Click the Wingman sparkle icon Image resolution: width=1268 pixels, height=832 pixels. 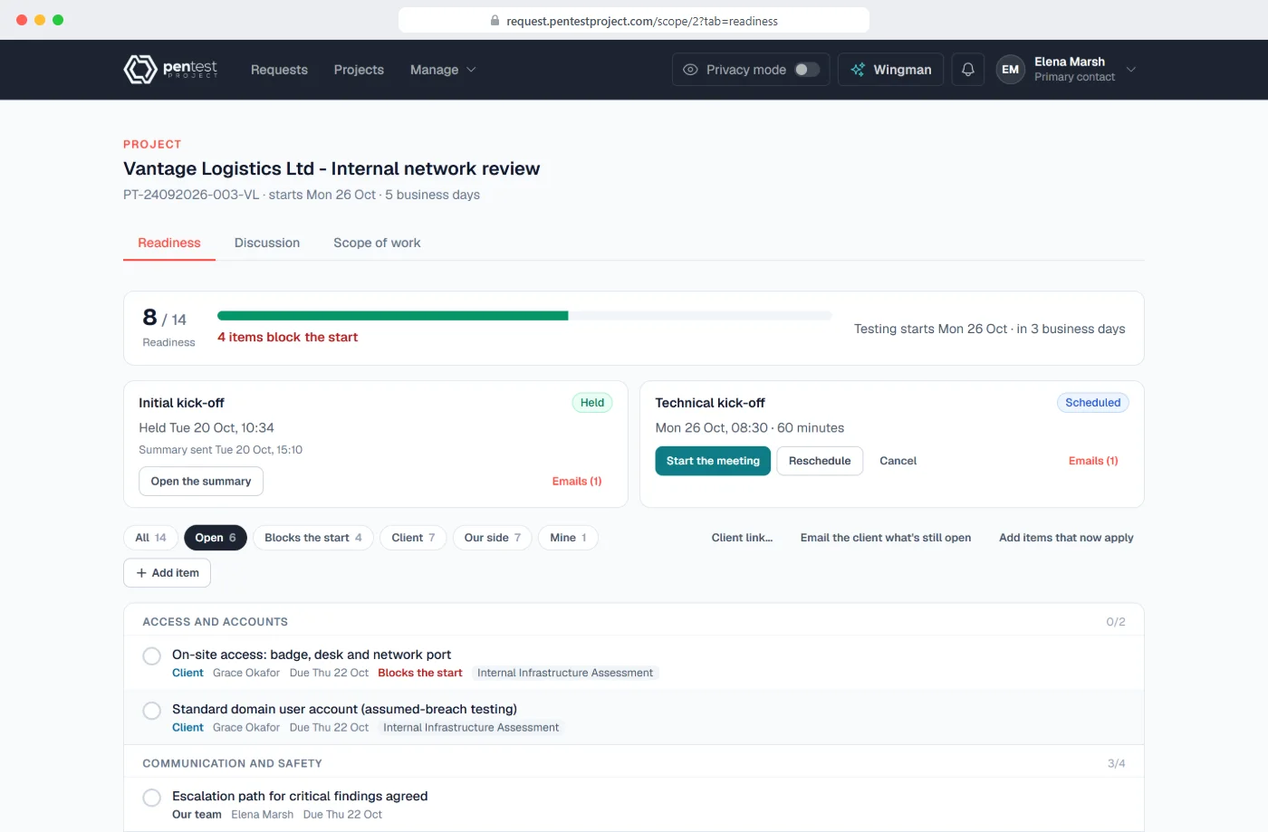click(x=858, y=70)
